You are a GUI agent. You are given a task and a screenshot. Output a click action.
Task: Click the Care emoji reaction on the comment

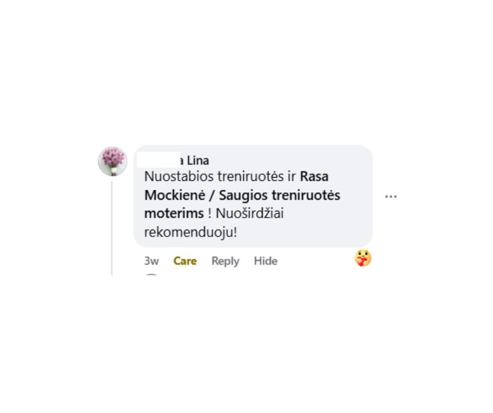pyautogui.click(x=363, y=258)
